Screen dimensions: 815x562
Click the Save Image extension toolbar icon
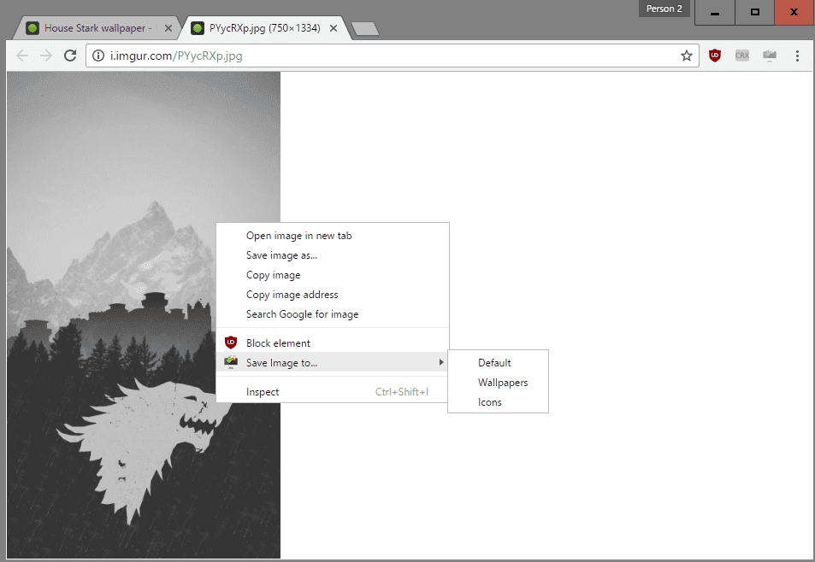click(x=770, y=56)
